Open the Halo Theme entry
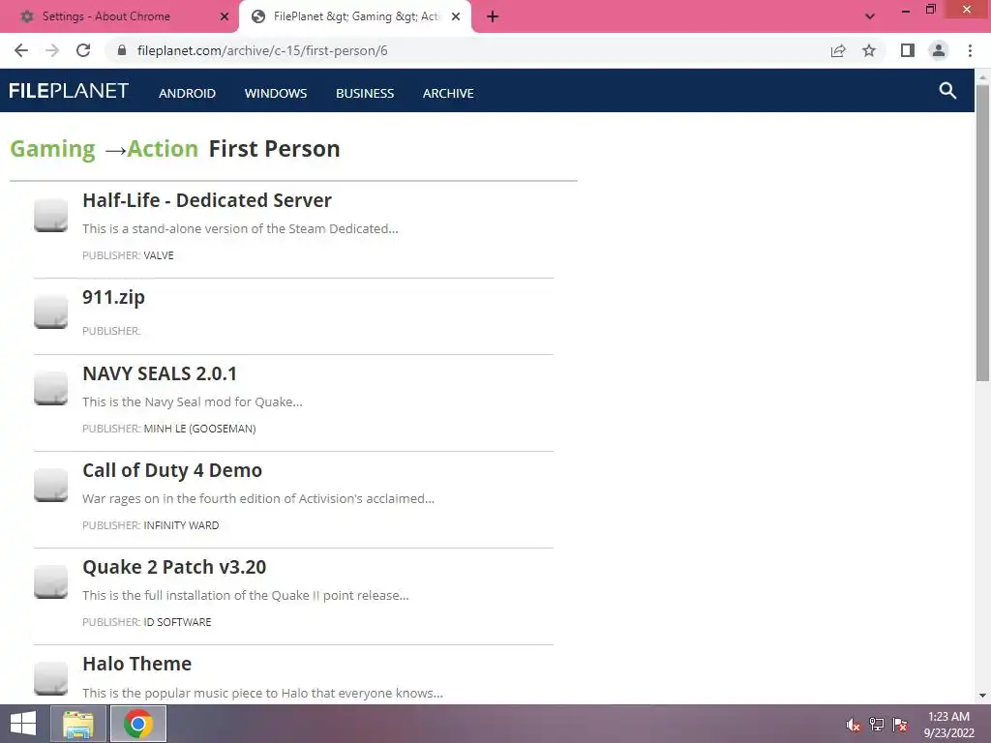Screen dimensions: 991x743 pyautogui.click(x=137, y=664)
